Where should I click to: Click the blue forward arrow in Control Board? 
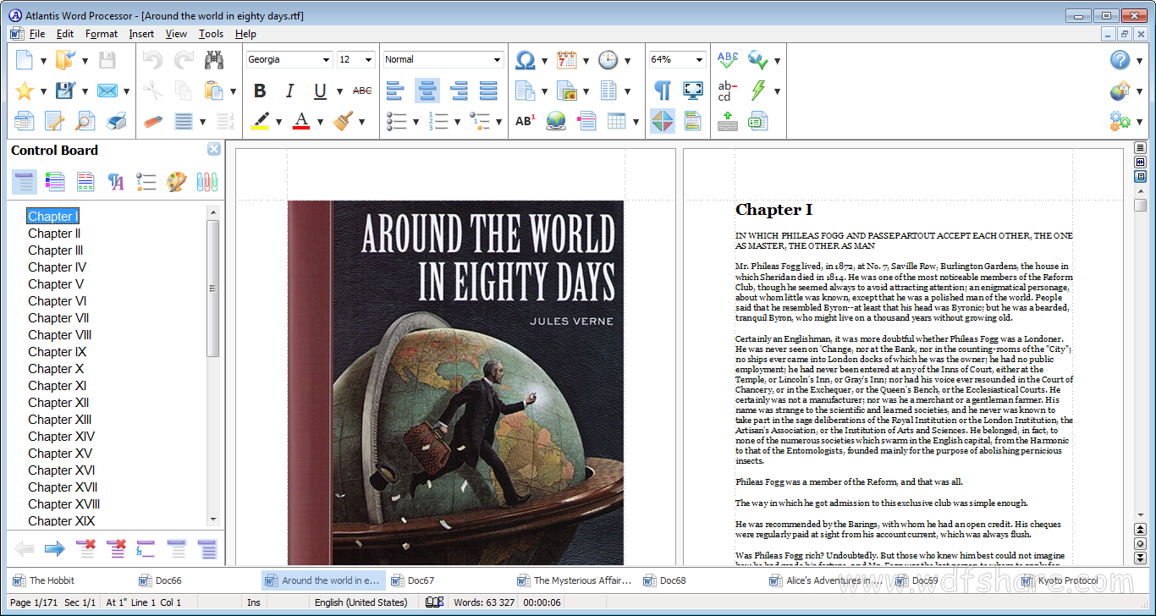[55, 549]
